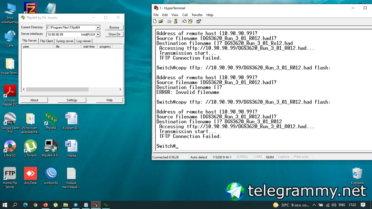Image resolution: width=372 pixels, height=209 pixels.
Task: Click the About button in Tftpd64
Action: click(x=34, y=100)
